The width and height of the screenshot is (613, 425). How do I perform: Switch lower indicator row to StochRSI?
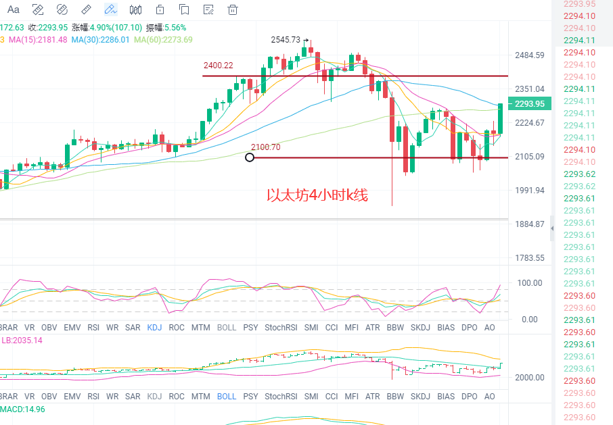pos(281,396)
